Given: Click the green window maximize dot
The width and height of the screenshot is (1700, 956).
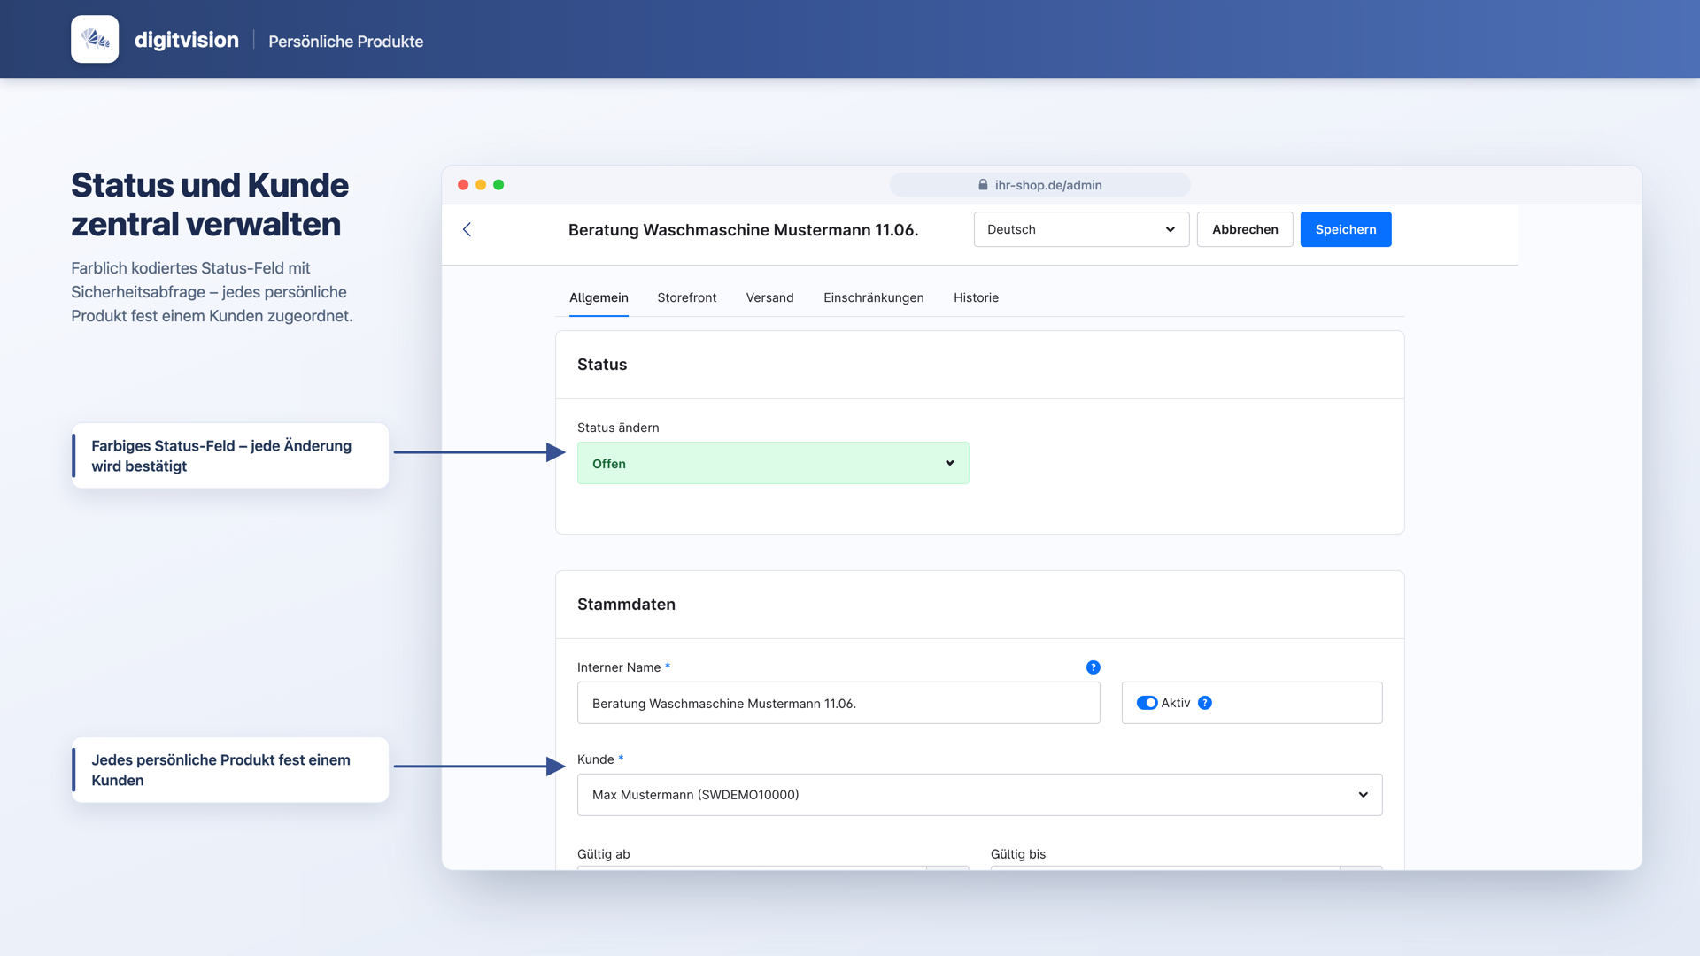Looking at the screenshot, I should pyautogui.click(x=498, y=185).
